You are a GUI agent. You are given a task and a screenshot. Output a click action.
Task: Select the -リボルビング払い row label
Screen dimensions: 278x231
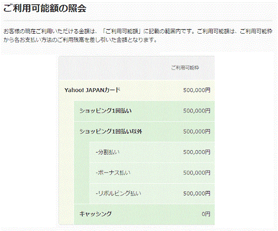[x=119, y=193]
